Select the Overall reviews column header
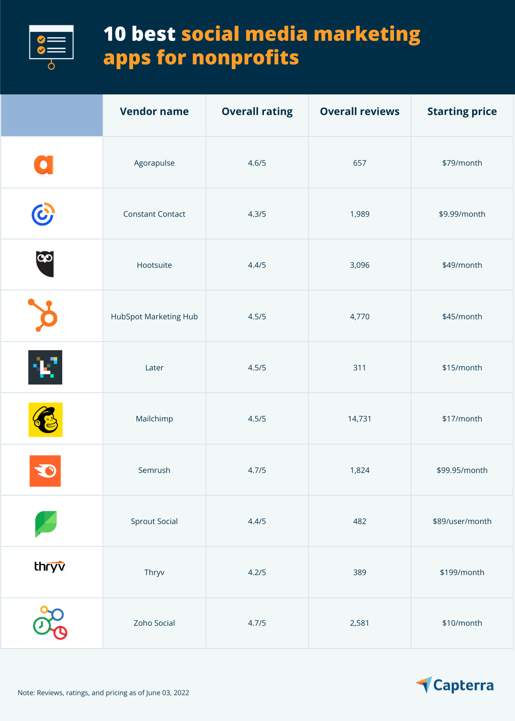Image resolution: width=515 pixels, height=721 pixels. pos(360,112)
